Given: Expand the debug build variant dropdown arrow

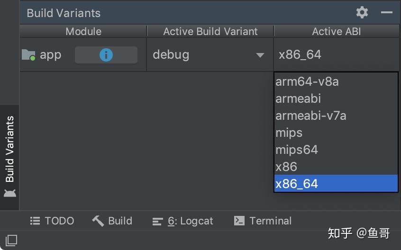Looking at the screenshot, I should 260,55.
